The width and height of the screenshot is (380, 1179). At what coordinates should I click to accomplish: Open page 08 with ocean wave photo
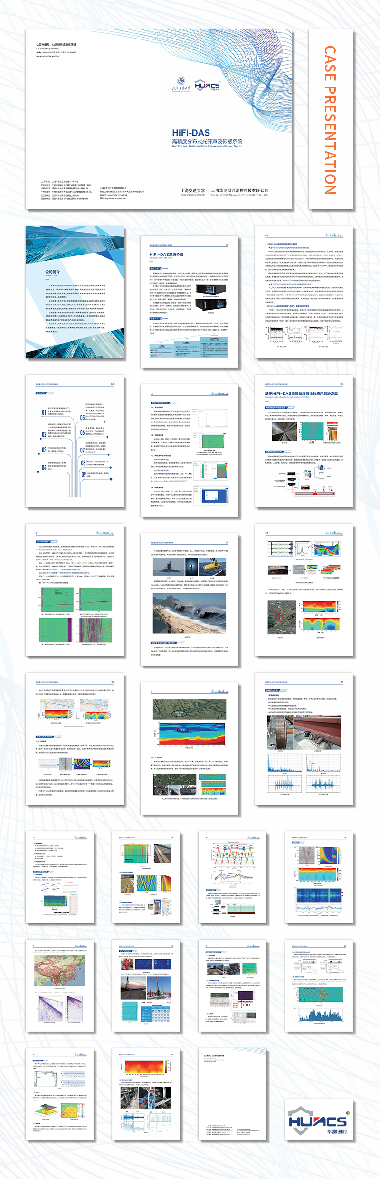(x=190, y=599)
